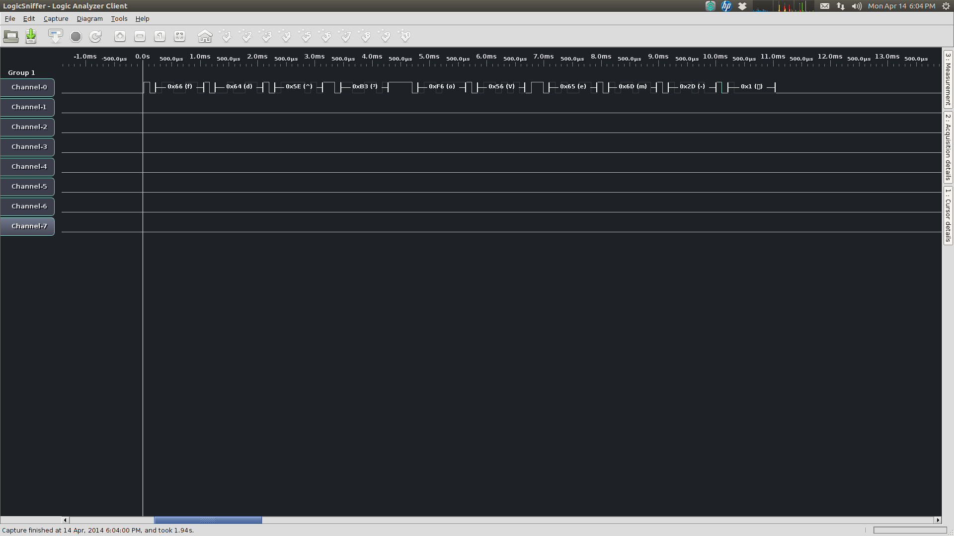Click the Save capture download icon
This screenshot has width=954, height=536.
coord(31,36)
